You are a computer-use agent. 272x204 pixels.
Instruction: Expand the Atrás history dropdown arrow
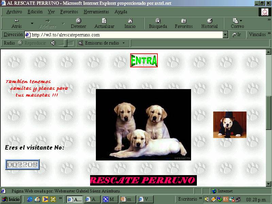[32, 23]
